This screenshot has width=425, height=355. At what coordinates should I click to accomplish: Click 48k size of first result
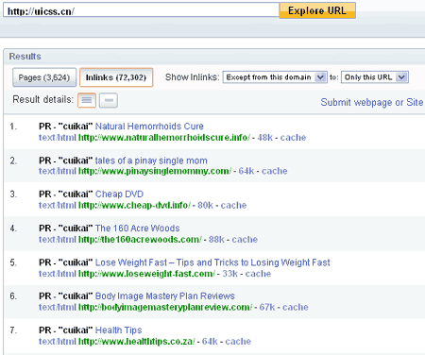pyautogui.click(x=264, y=138)
